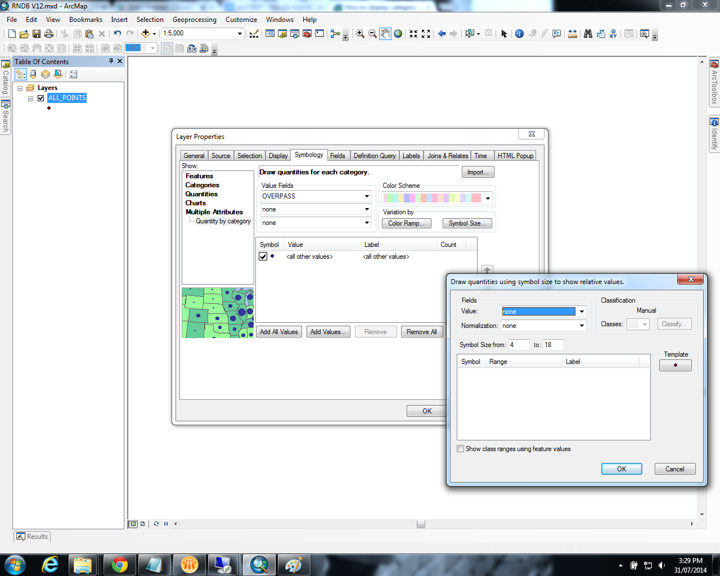Open the Go To XY tool
The height and width of the screenshot is (576, 720).
(613, 34)
